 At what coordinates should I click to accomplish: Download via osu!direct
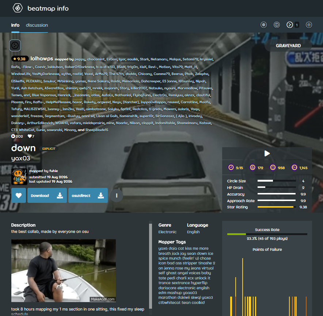[x=88, y=195]
